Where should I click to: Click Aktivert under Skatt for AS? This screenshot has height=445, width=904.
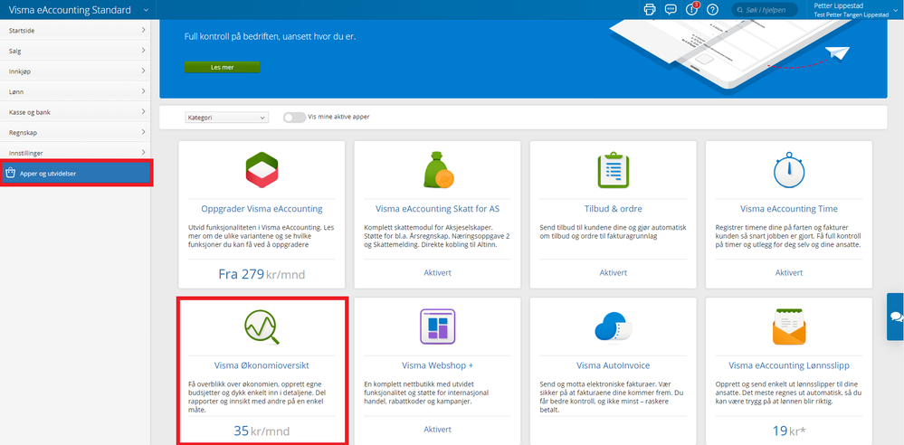tap(438, 272)
